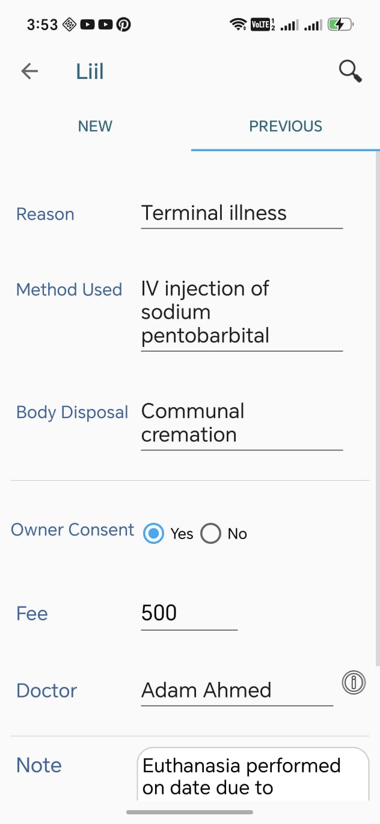
Task: Tap the bottom navigation gesture bar
Action: pos(190,812)
